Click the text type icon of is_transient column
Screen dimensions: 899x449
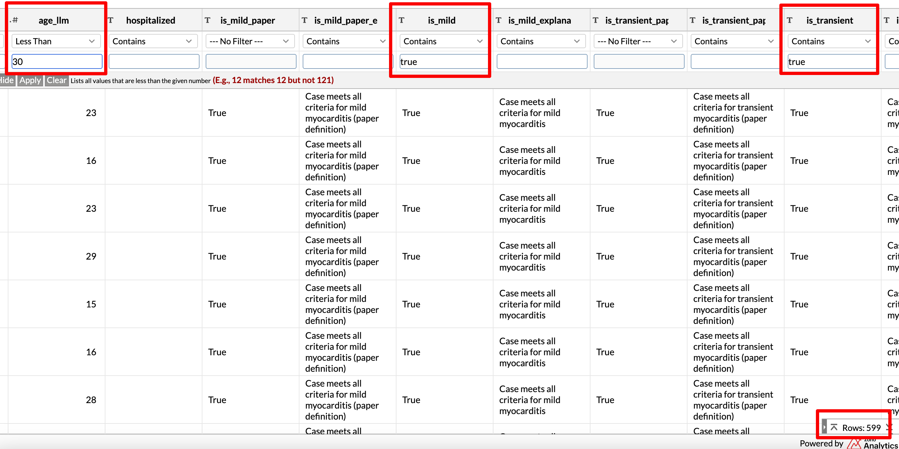[789, 20]
